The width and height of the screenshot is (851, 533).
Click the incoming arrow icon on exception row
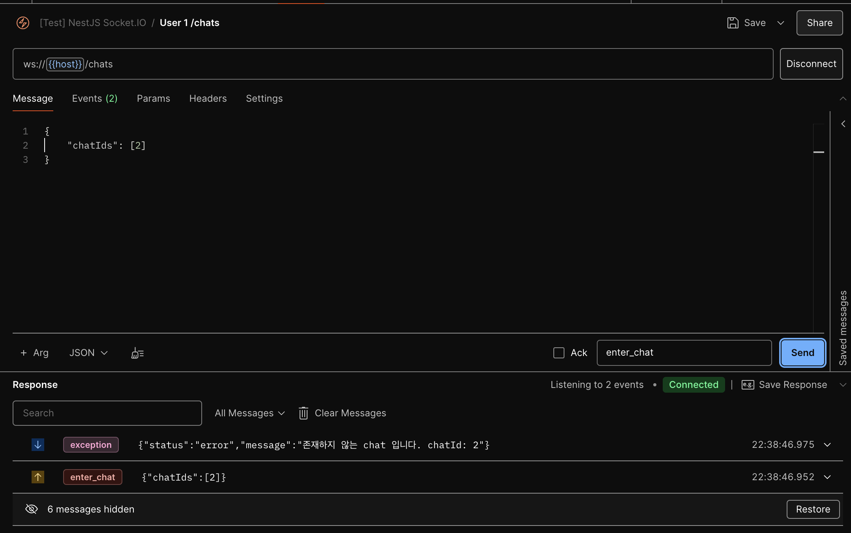38,445
